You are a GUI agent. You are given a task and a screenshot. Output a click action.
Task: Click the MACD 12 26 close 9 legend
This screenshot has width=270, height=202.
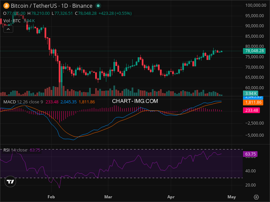(x=23, y=102)
